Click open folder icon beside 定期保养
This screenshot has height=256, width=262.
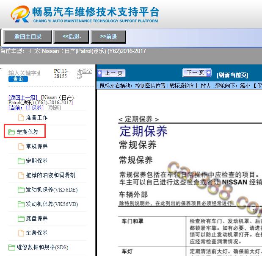pyautogui.click(x=12, y=132)
